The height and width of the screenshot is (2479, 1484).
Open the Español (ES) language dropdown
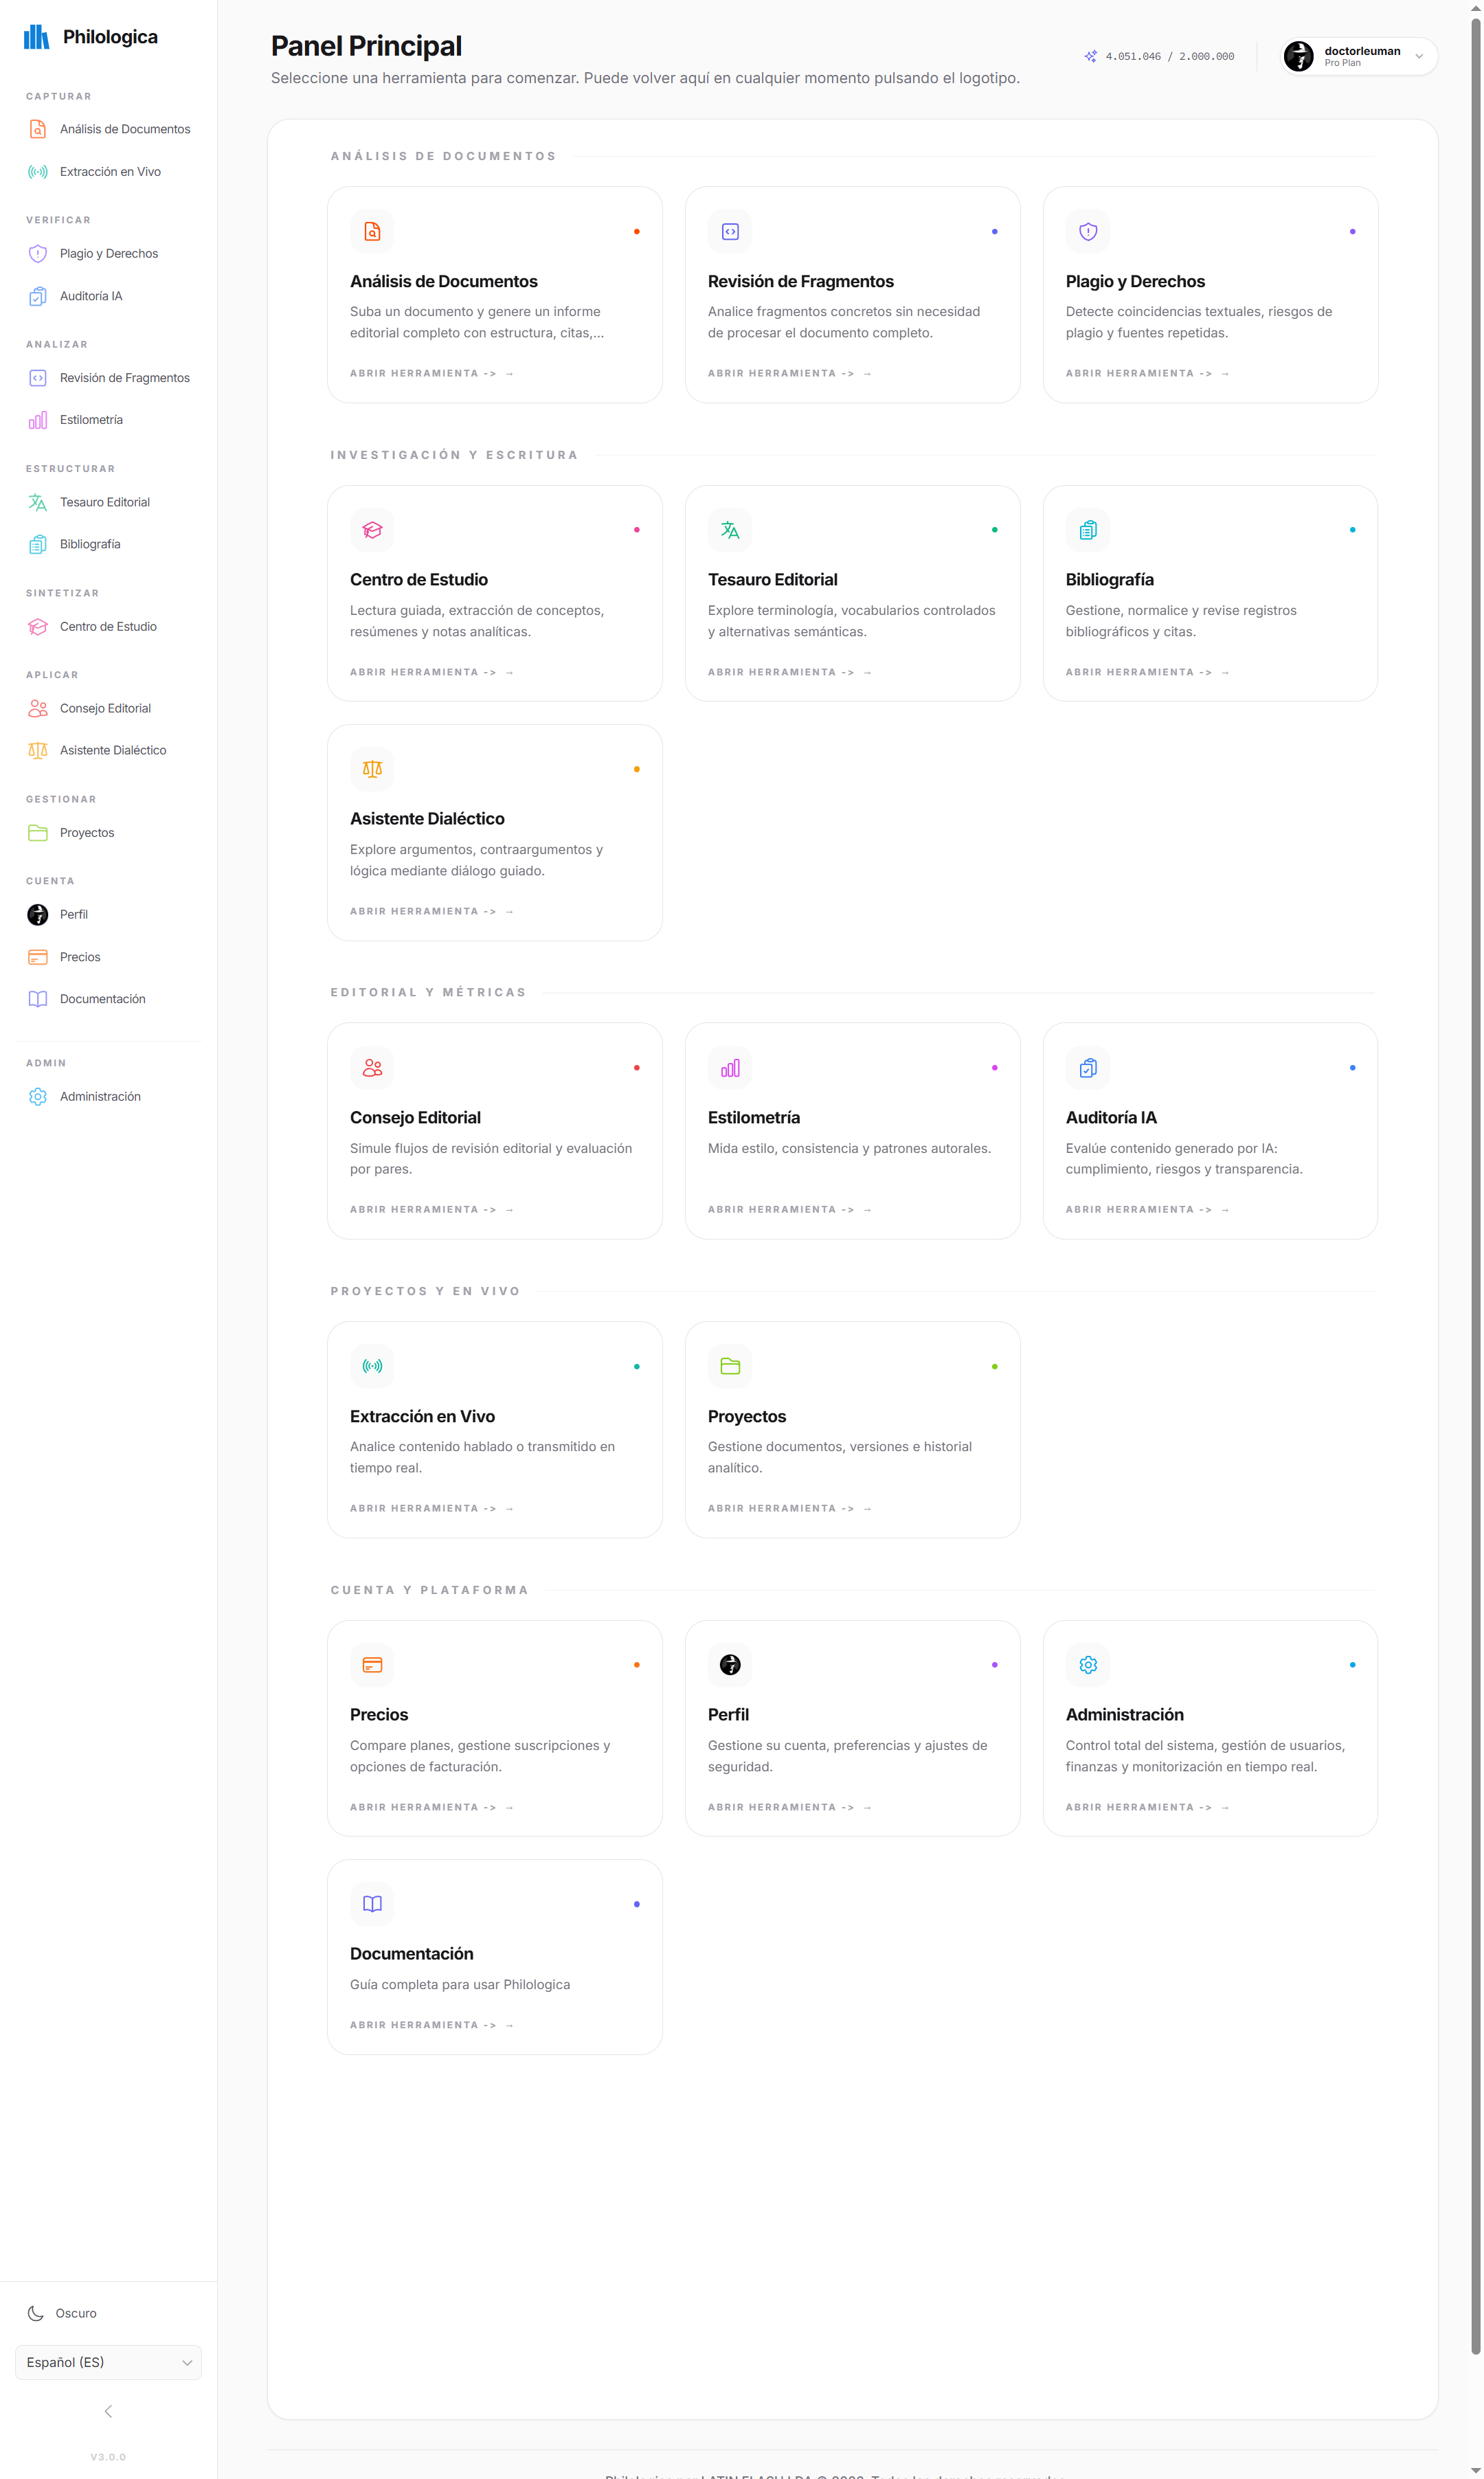click(108, 2362)
